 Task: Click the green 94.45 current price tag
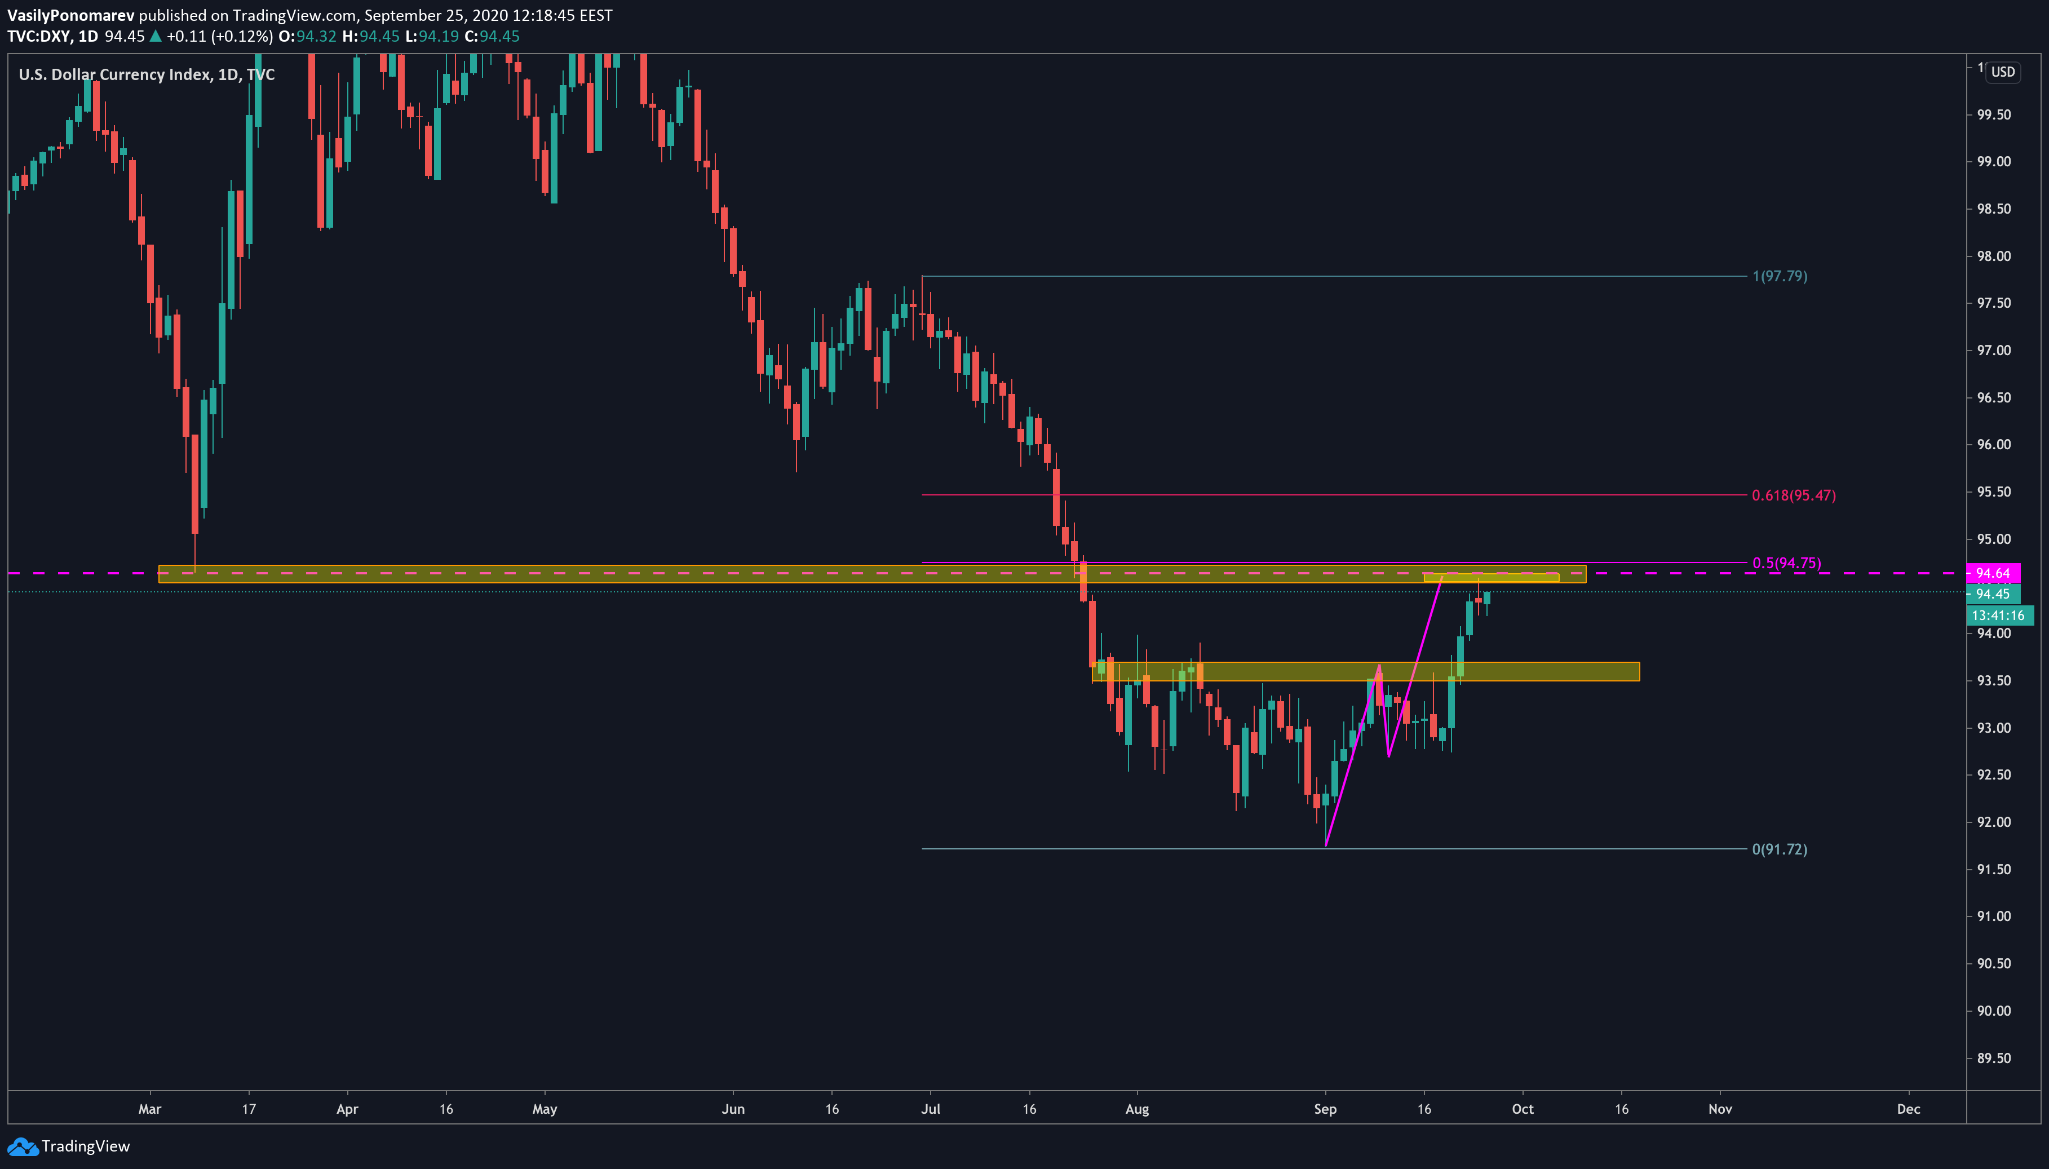[x=1993, y=594]
